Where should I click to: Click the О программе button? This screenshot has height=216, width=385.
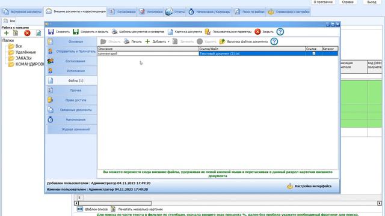pyautogui.click(x=323, y=2)
